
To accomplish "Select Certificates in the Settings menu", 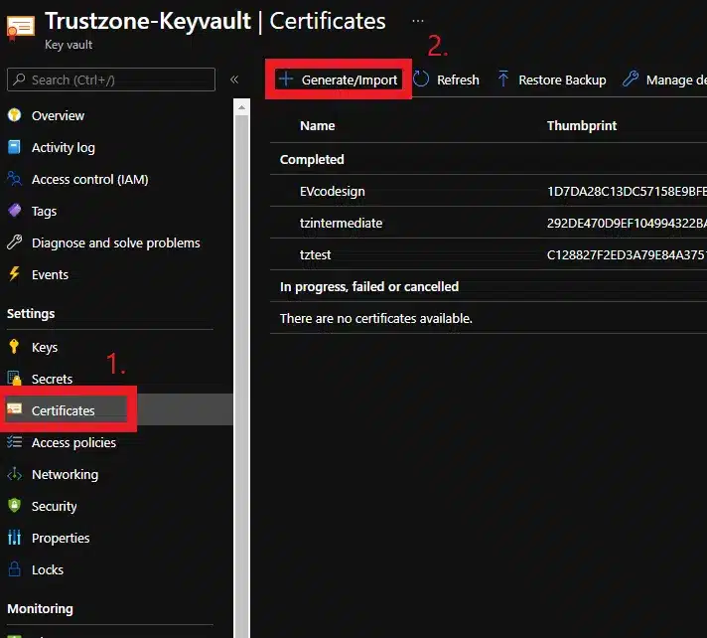I will pyautogui.click(x=64, y=411).
